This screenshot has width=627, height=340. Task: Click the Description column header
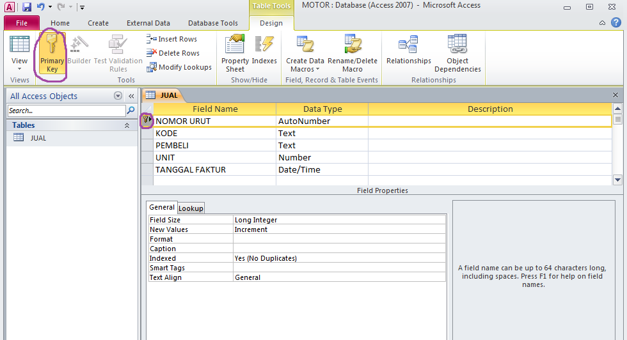pyautogui.click(x=490, y=109)
